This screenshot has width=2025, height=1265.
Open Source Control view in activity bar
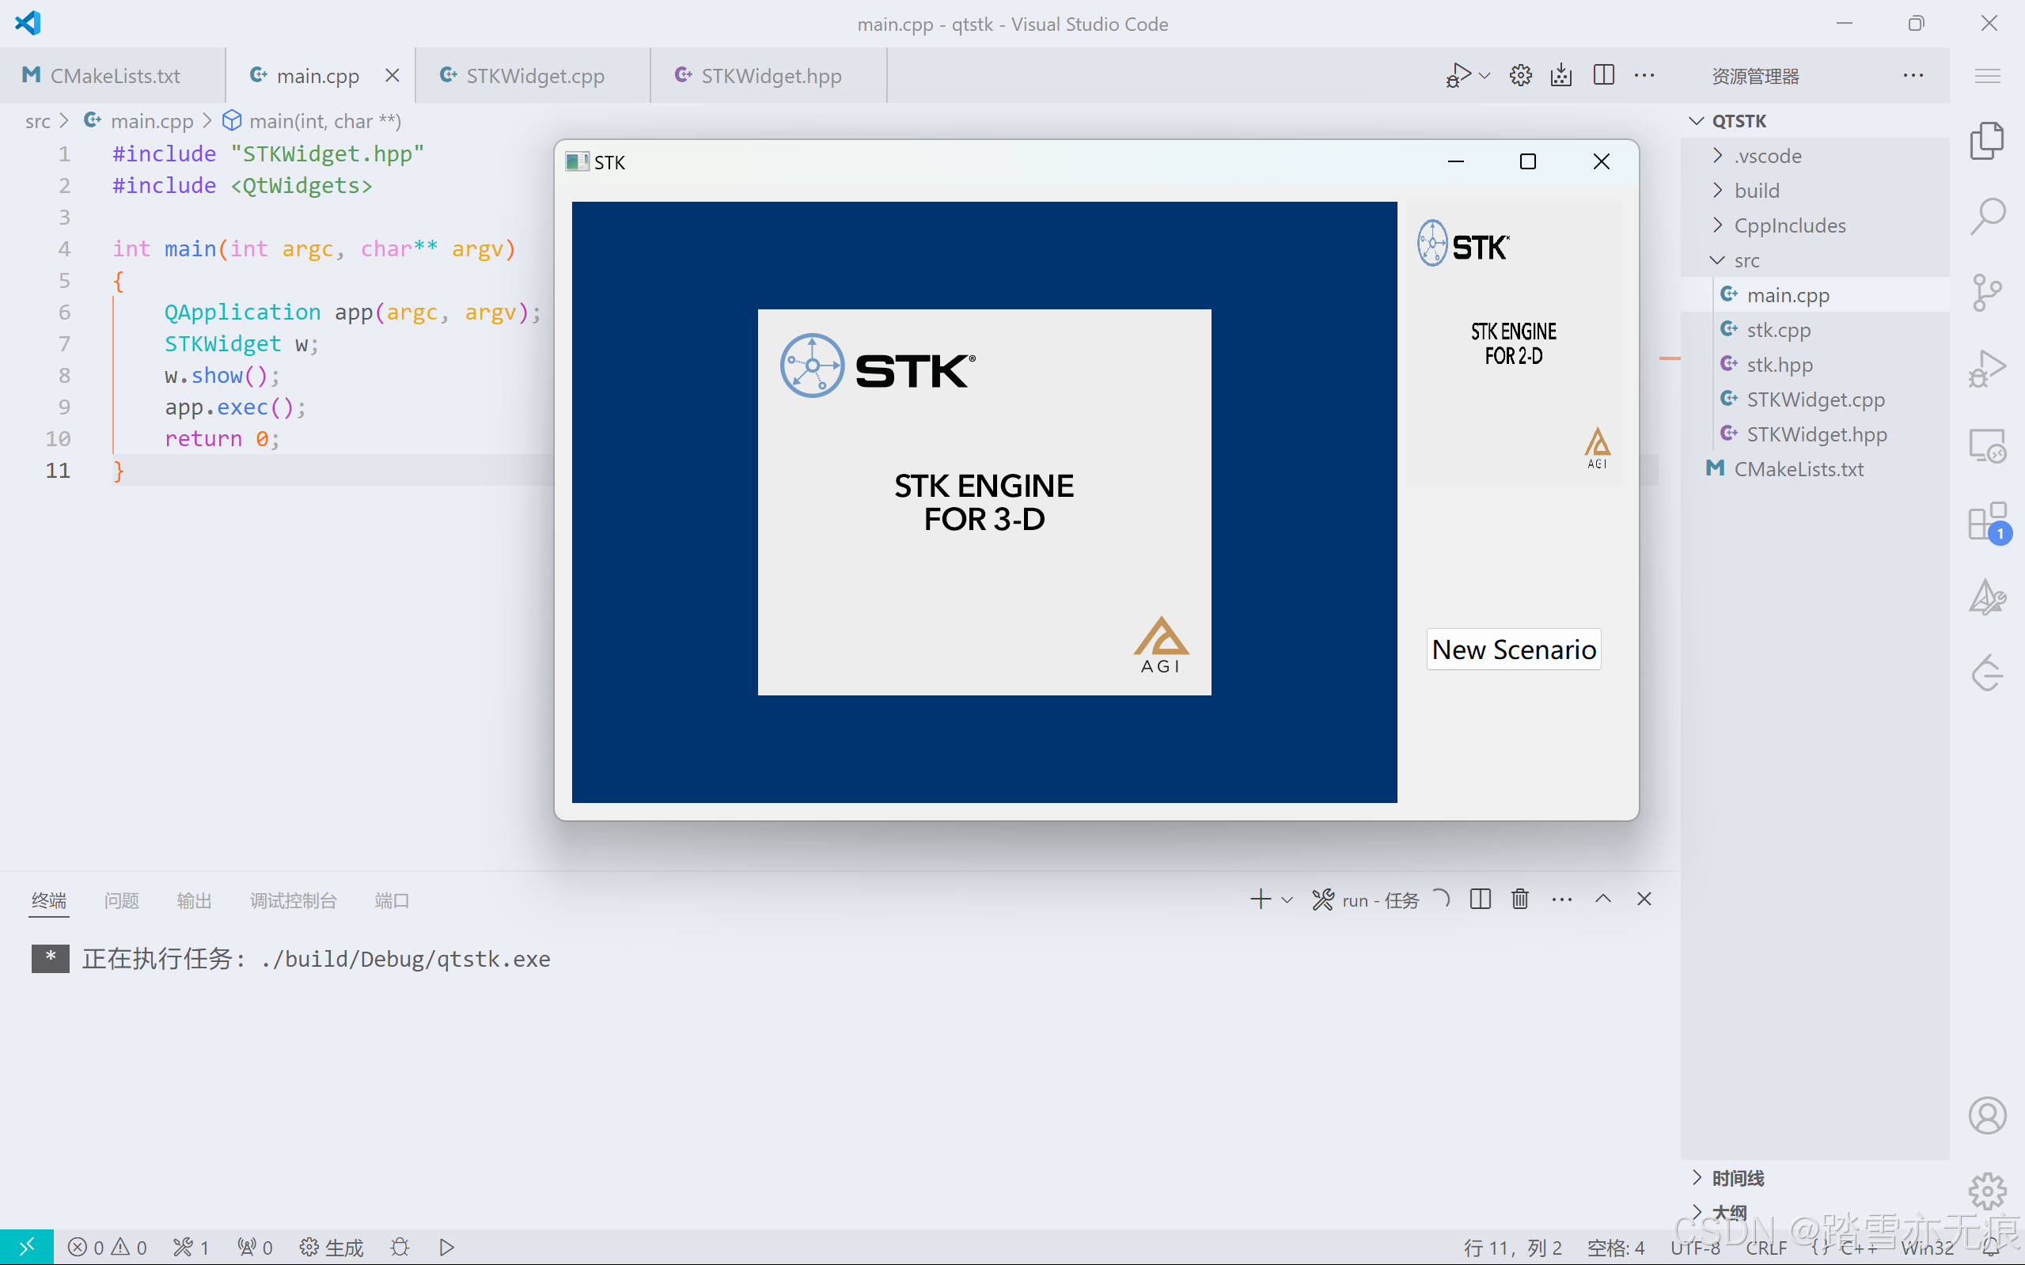(1987, 292)
